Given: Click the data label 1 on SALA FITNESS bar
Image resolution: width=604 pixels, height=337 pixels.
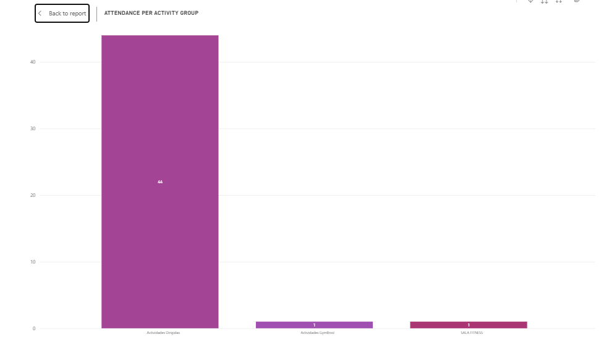Looking at the screenshot, I should coord(469,325).
